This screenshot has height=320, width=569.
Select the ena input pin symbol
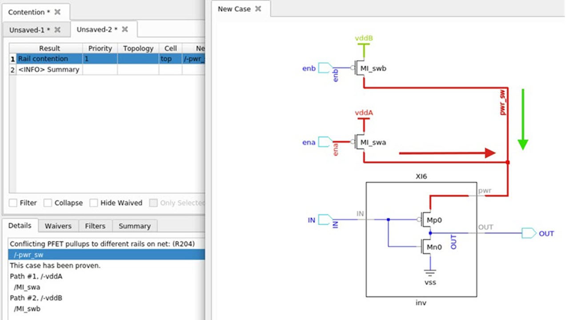[326, 142]
